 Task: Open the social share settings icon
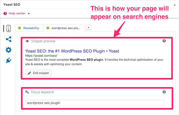(x=9, y=39)
